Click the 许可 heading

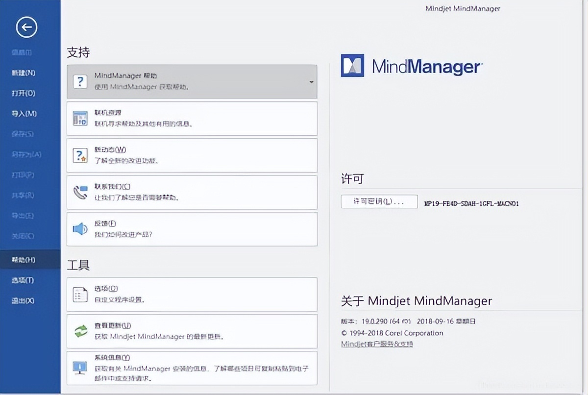[352, 179]
